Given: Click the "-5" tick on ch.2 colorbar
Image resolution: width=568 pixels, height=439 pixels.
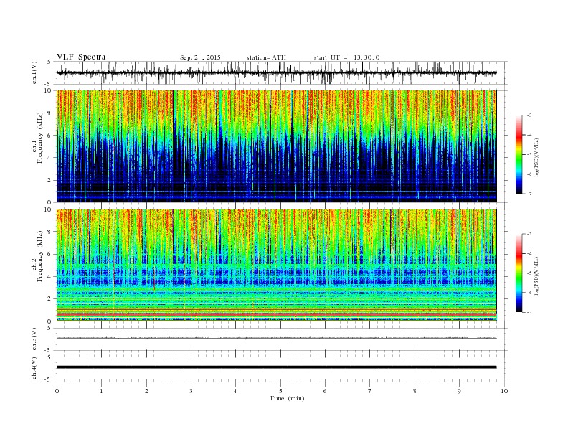Looking at the screenshot, I should tap(529, 273).
